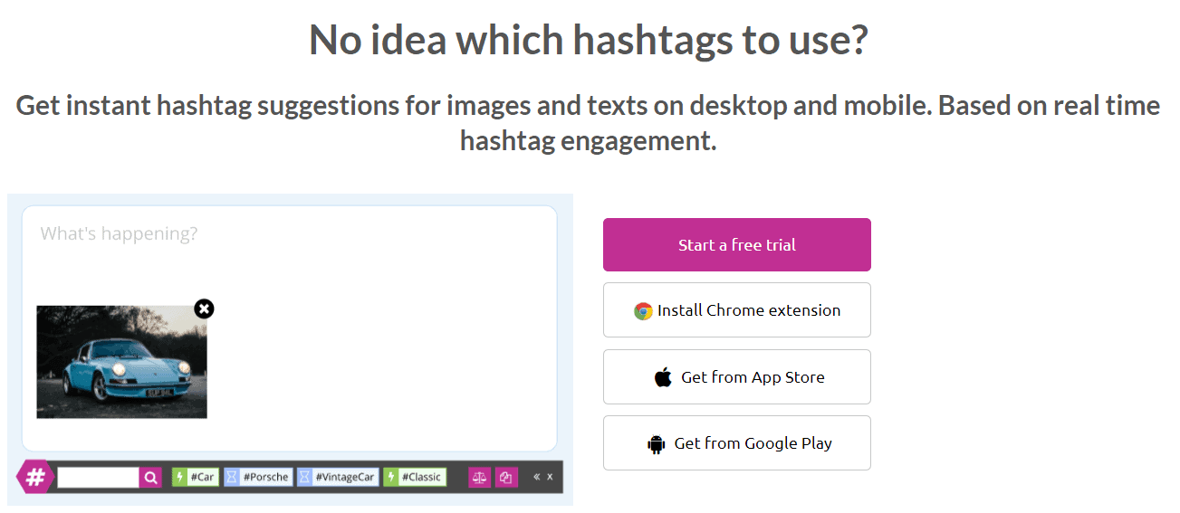Click the pink hashtag hexagon logo
1180x513 pixels.
pyautogui.click(x=34, y=477)
